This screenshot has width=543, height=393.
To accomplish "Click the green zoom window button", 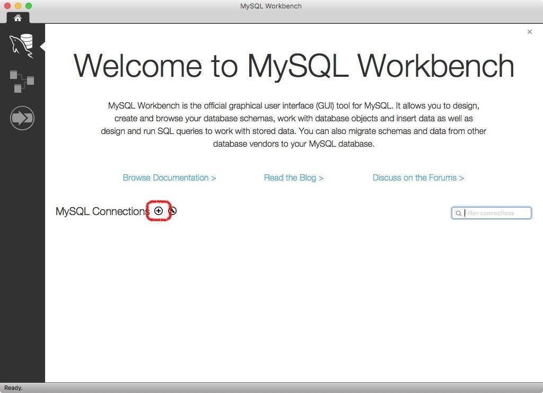I will click(29, 5).
